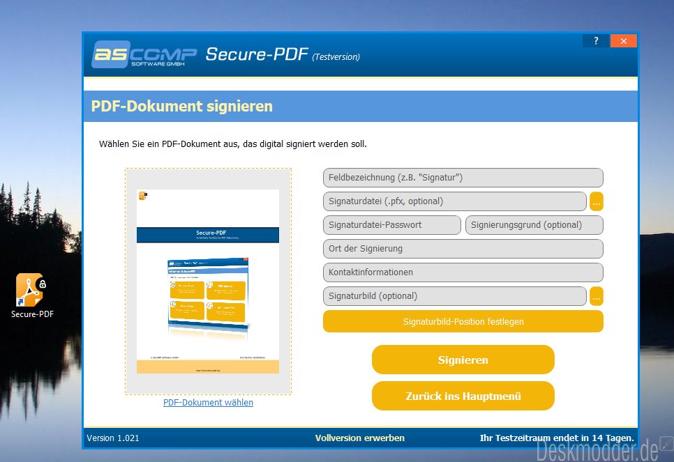Click the PDF document preview thumbnail
Screen dimensions: 674x462
208,282
